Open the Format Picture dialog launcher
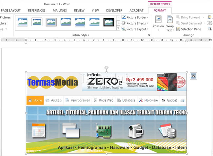 (149, 35)
